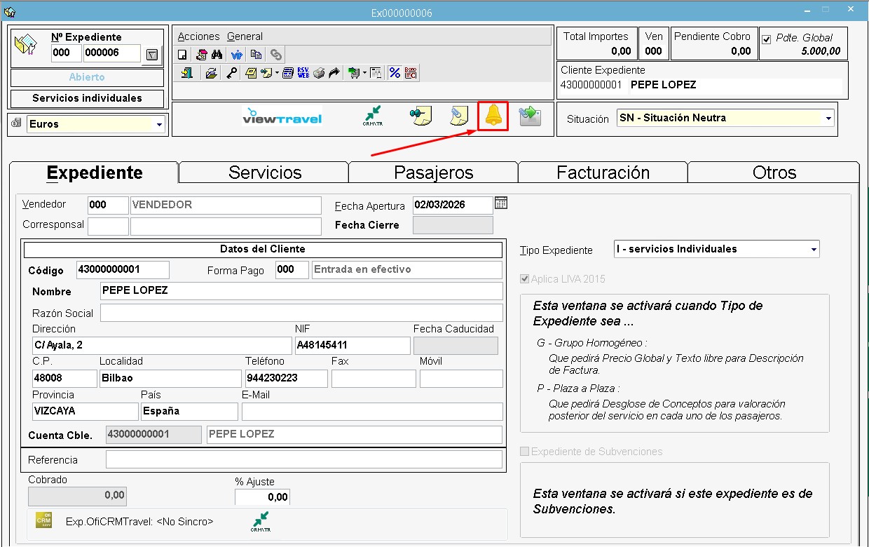Click the binoculars search icon
Viewport: 869px width, 547px height.
217,55
